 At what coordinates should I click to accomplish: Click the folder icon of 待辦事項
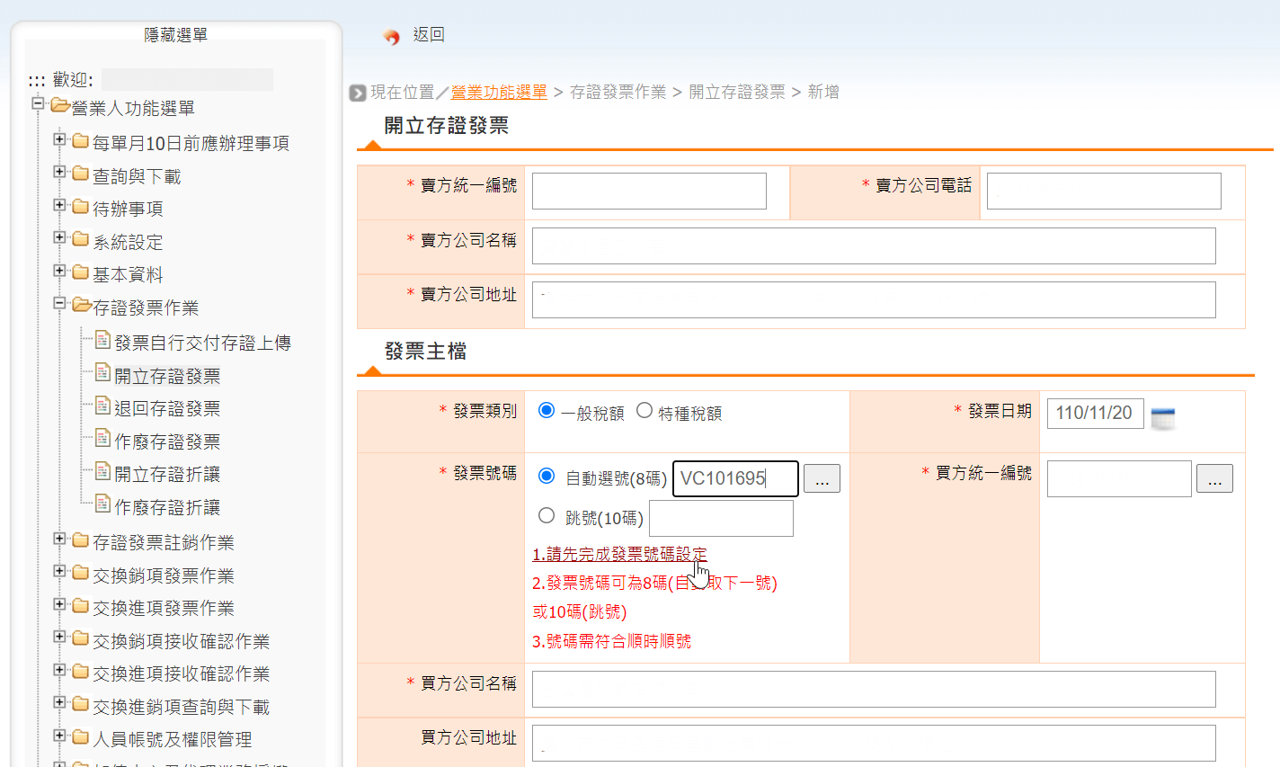(x=81, y=207)
